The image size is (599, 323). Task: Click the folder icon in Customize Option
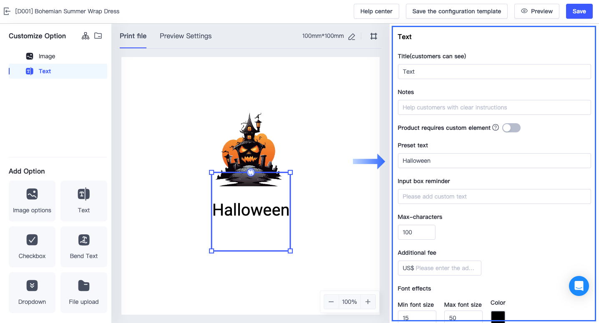(98, 36)
